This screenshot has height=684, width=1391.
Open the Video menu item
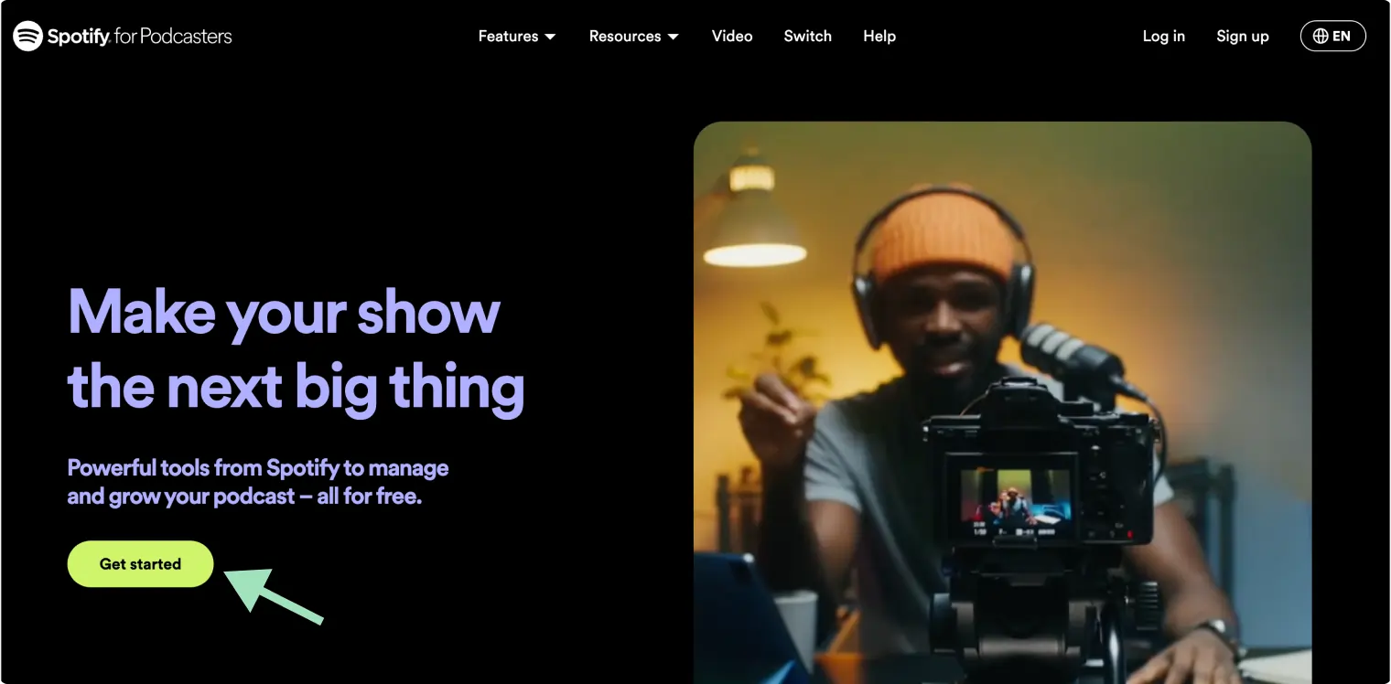[x=731, y=36]
